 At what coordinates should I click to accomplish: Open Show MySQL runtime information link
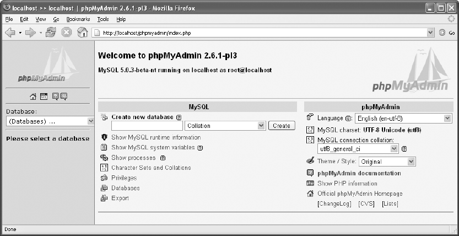coord(156,137)
